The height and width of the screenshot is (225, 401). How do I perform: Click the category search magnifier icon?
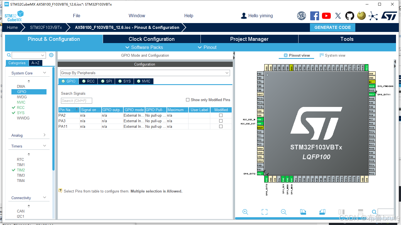point(9,55)
